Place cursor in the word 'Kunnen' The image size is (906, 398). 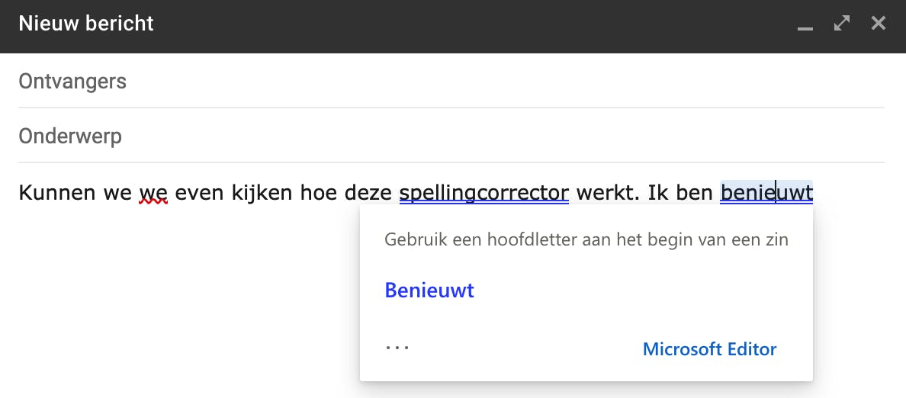click(x=56, y=192)
